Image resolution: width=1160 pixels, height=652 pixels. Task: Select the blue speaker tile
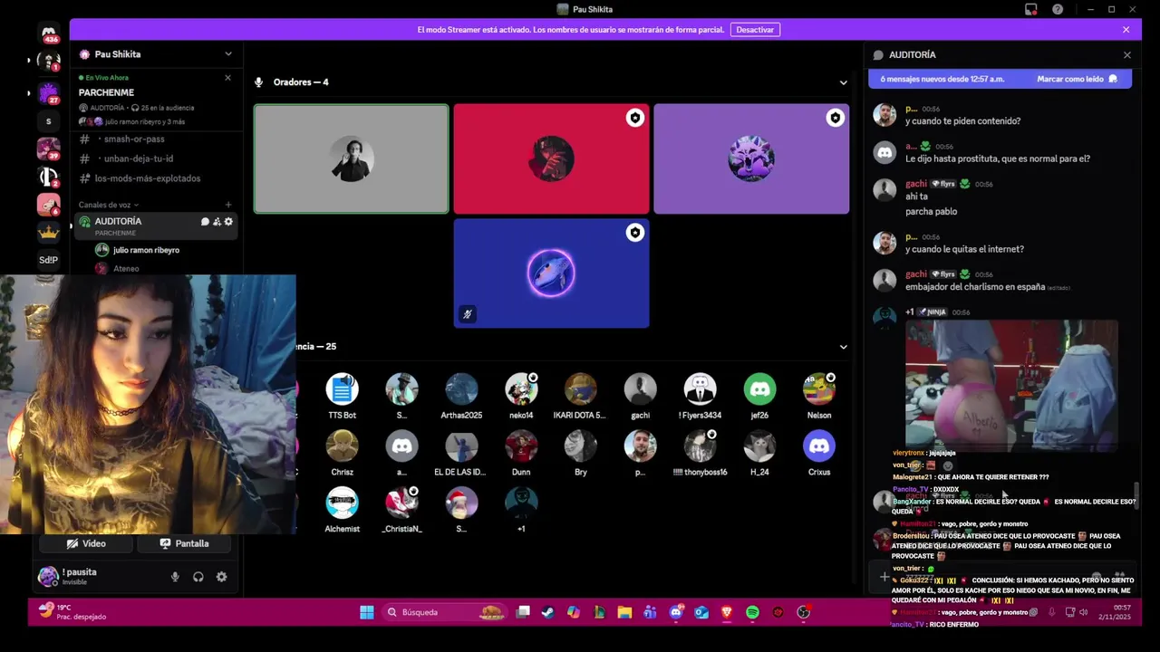click(x=551, y=273)
